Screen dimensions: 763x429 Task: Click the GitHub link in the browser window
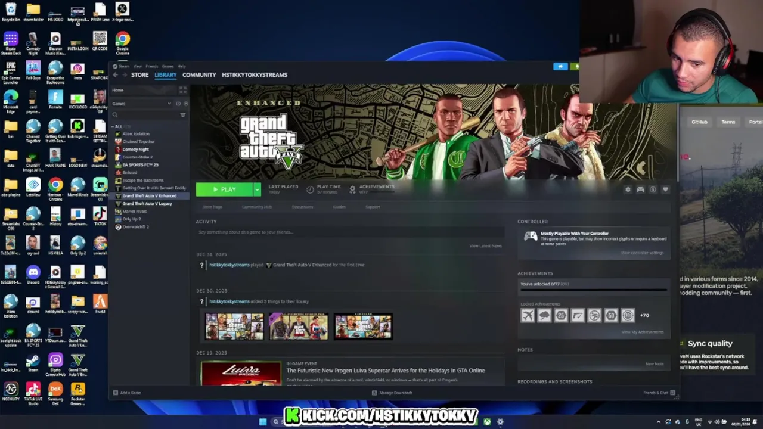click(x=699, y=122)
